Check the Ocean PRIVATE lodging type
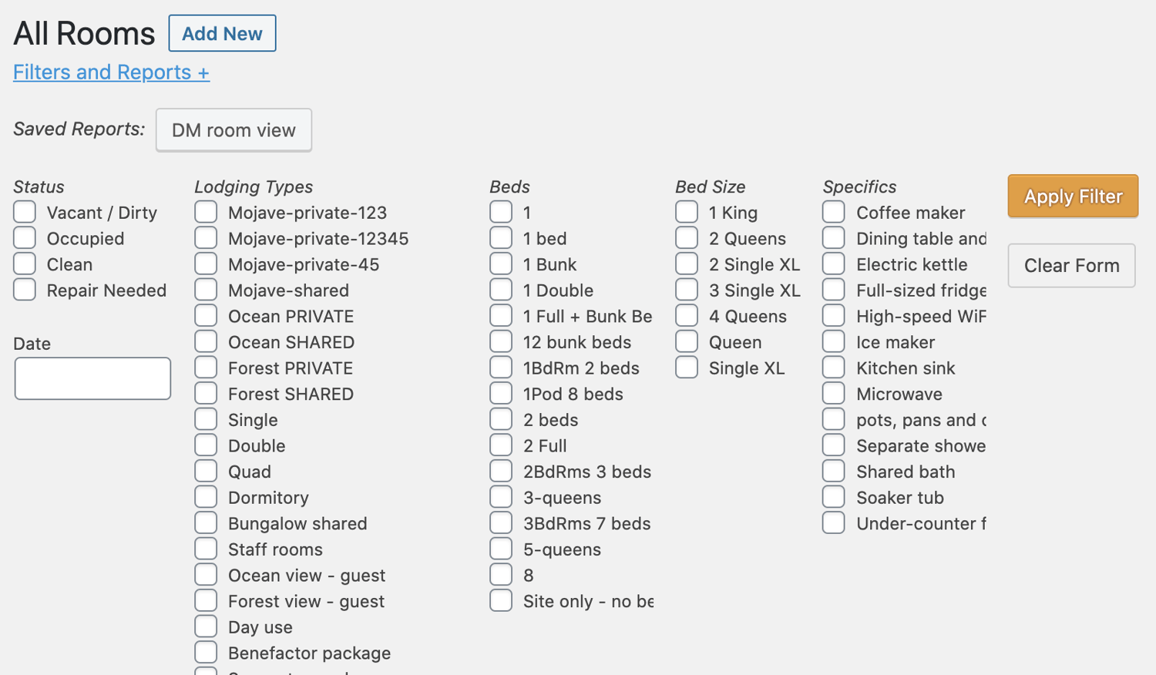 tap(206, 316)
